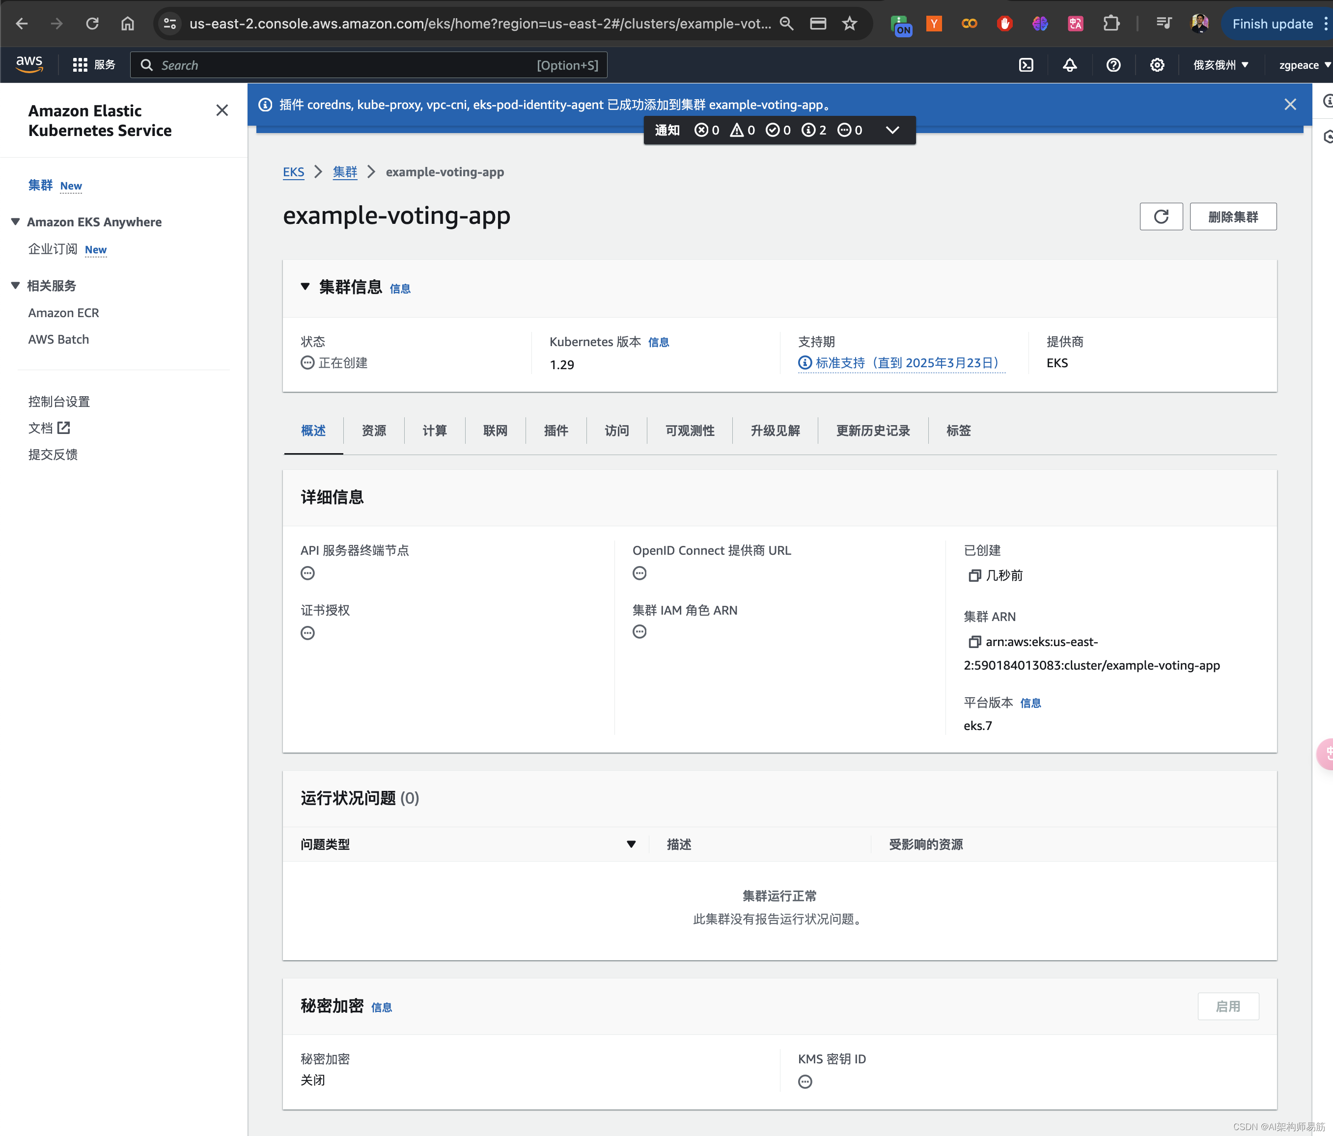This screenshot has height=1136, width=1333.
Task: Switch to the 资源 tab
Action: point(374,431)
